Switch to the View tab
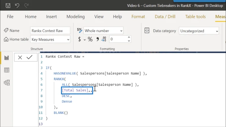The width and height of the screenshot is (226, 127). point(99,17)
